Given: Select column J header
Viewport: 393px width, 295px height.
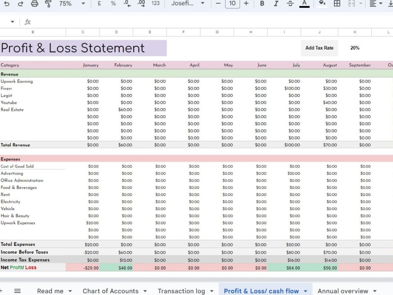Looking at the screenshot, I should [x=319, y=32].
